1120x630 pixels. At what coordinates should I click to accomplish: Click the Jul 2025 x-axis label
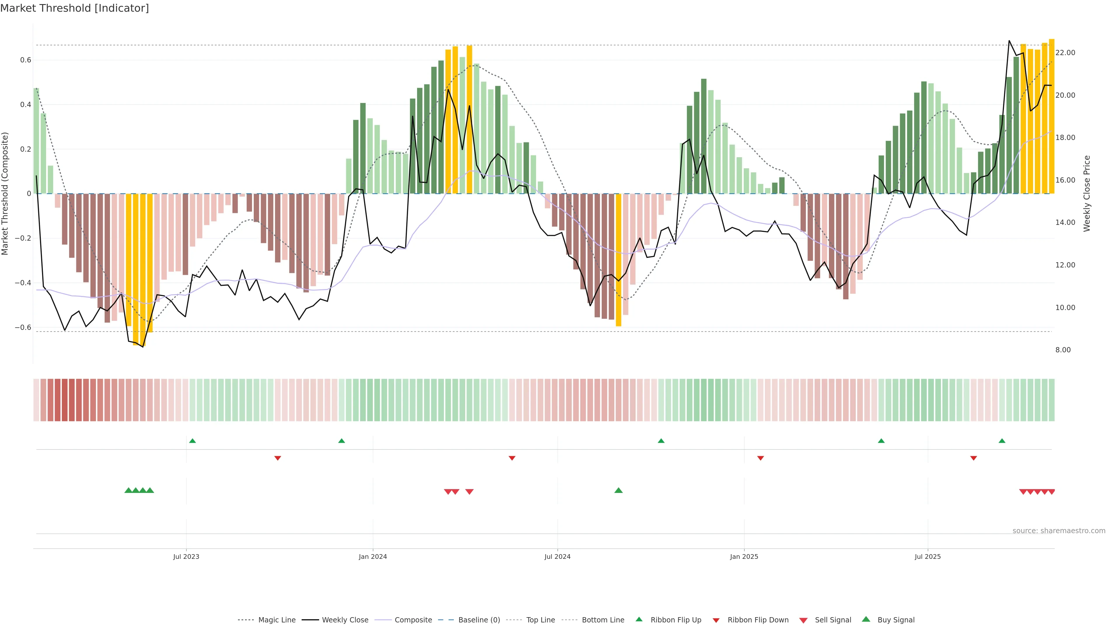click(x=928, y=556)
